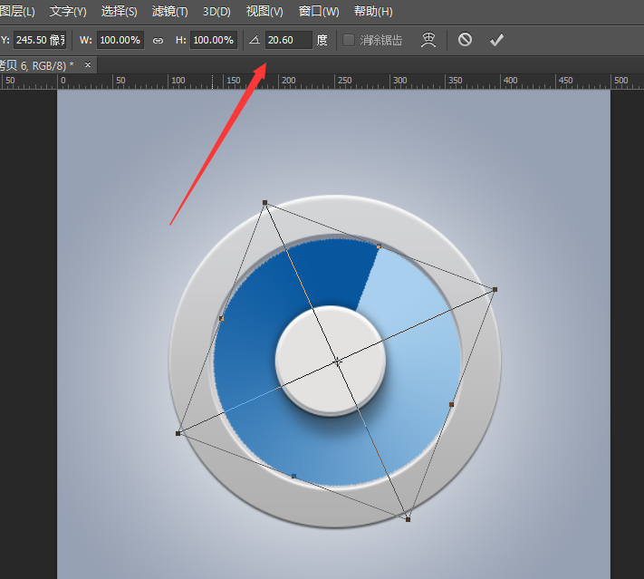This screenshot has height=579, width=644.
Task: Enable the anti-alias checkbox
Action: (349, 40)
